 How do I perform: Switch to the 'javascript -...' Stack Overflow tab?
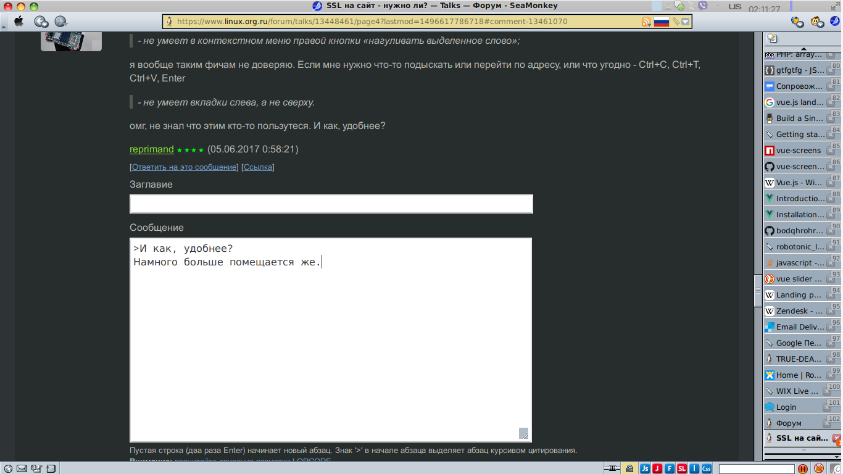click(802, 263)
